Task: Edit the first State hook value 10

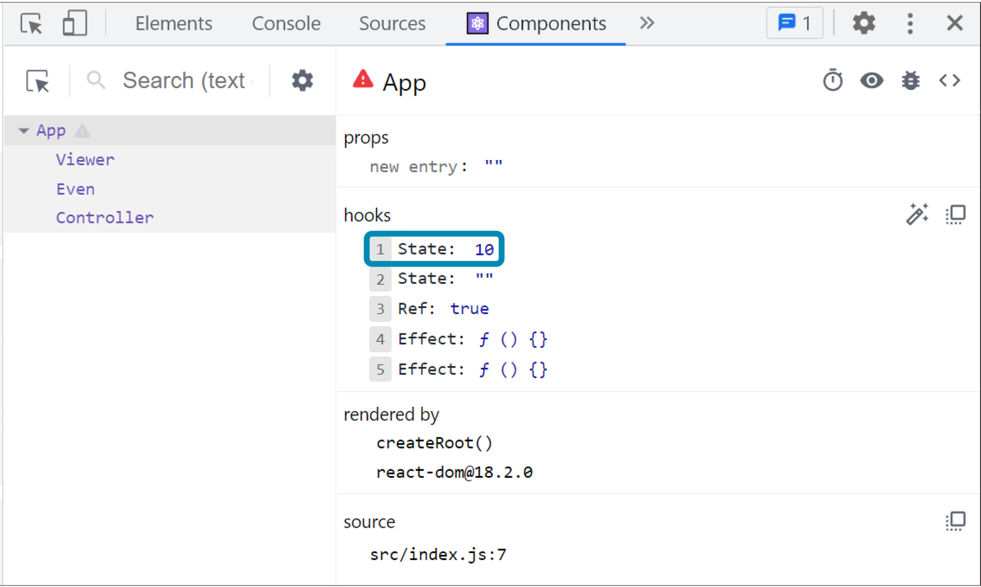Action: pyautogui.click(x=484, y=249)
